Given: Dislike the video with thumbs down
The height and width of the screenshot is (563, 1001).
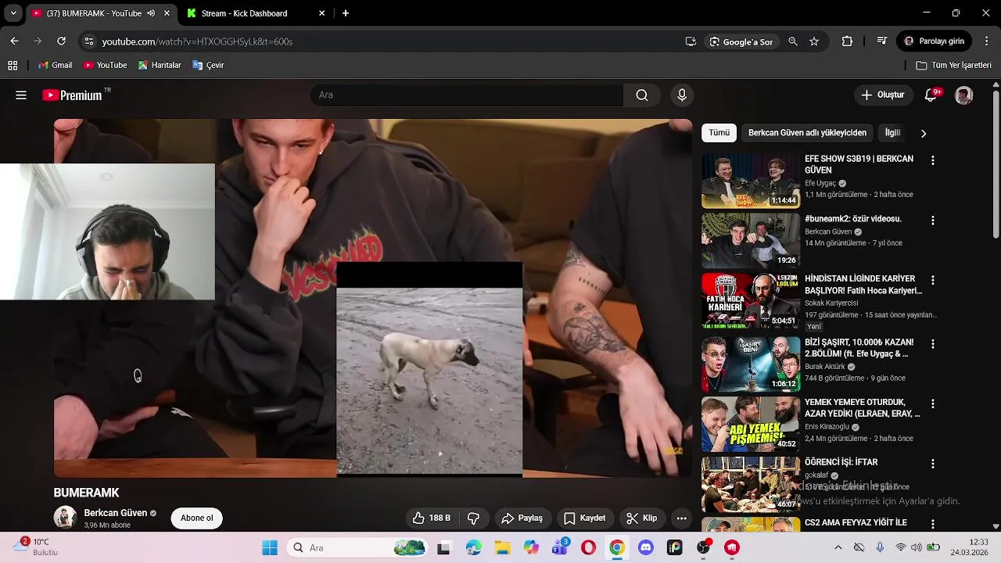Looking at the screenshot, I should 473,518.
